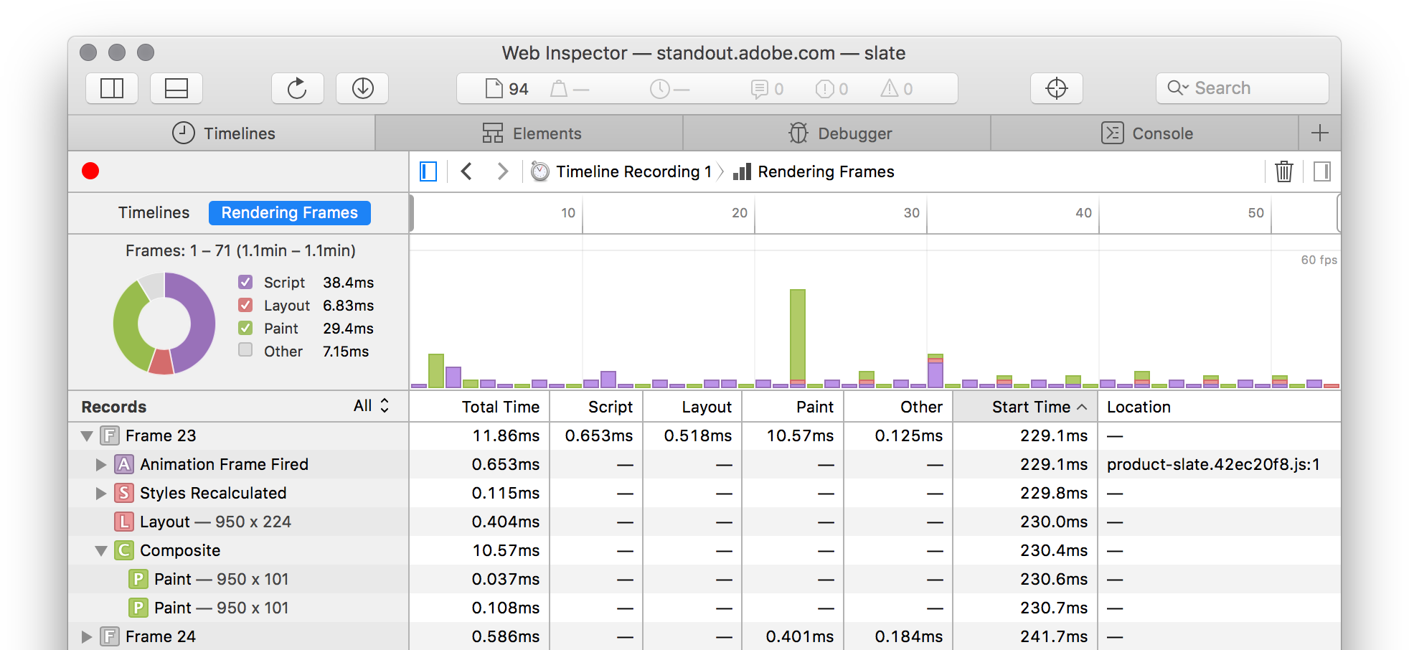Screen dimensions: 1409x650
Task: Open the All records filter dropdown
Action: click(x=371, y=406)
